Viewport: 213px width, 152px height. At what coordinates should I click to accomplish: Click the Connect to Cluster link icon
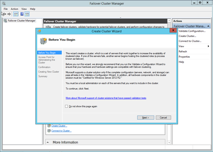click(49, 131)
